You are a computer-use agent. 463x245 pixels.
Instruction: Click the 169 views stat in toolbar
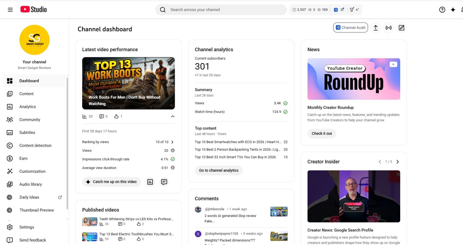tap(322, 10)
